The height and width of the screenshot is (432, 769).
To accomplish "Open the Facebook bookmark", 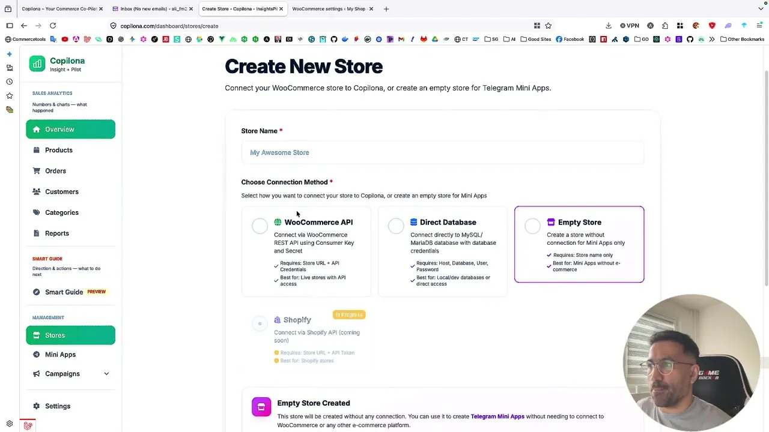I will [x=570, y=40].
